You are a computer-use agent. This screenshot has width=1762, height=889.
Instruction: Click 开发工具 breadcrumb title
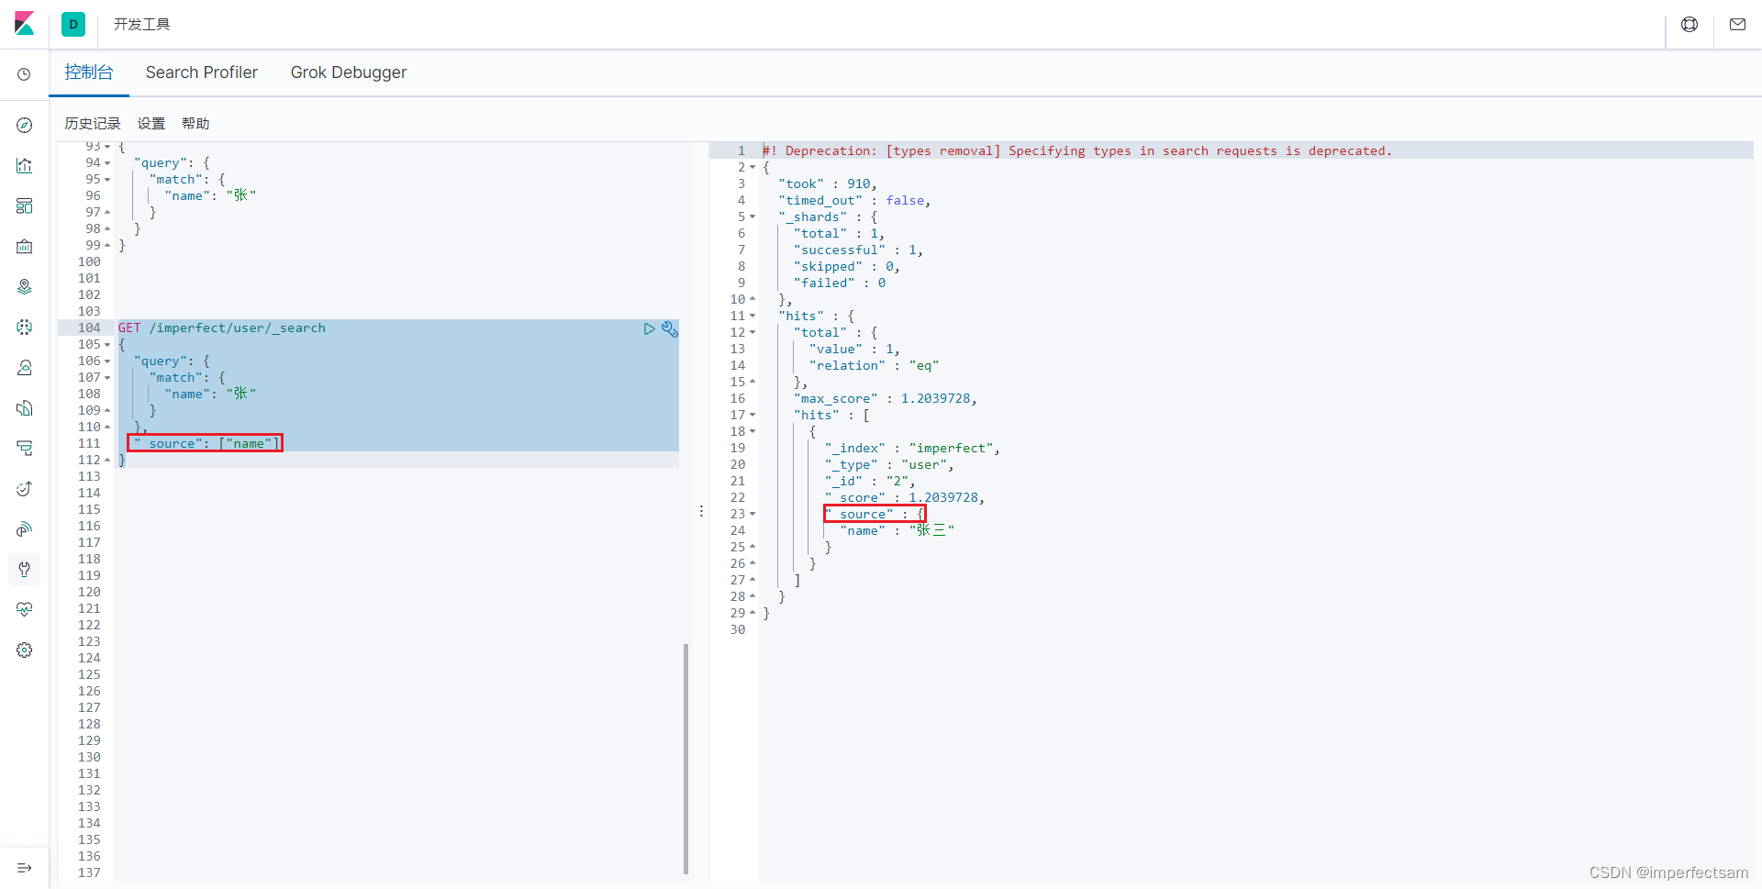[x=142, y=25]
